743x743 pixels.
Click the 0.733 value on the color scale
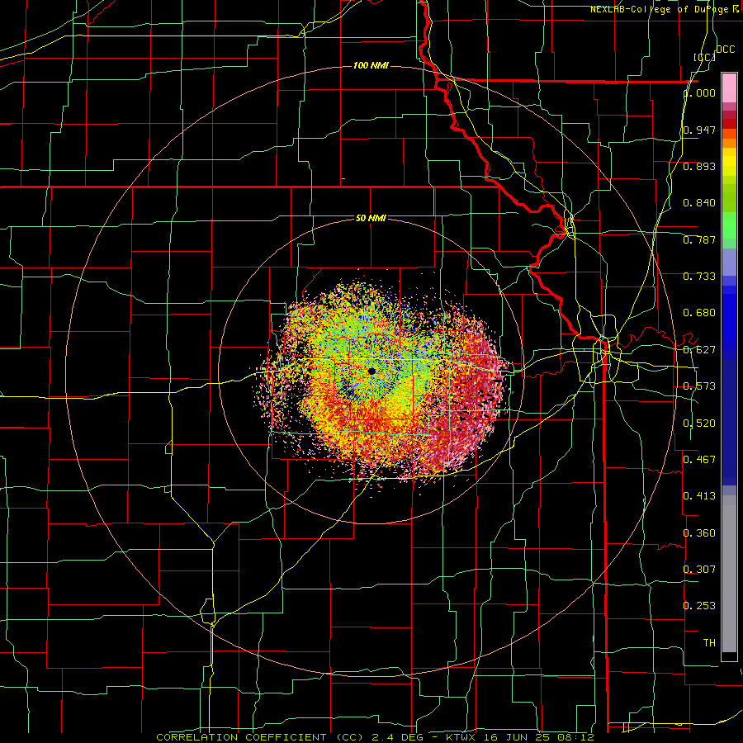point(699,277)
